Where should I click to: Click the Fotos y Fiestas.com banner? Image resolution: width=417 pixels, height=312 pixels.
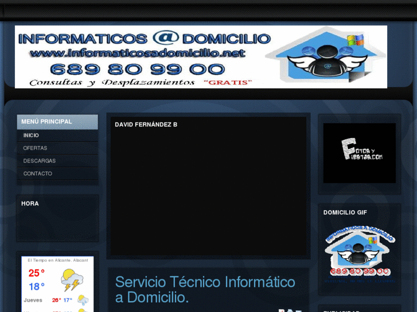coord(360,153)
